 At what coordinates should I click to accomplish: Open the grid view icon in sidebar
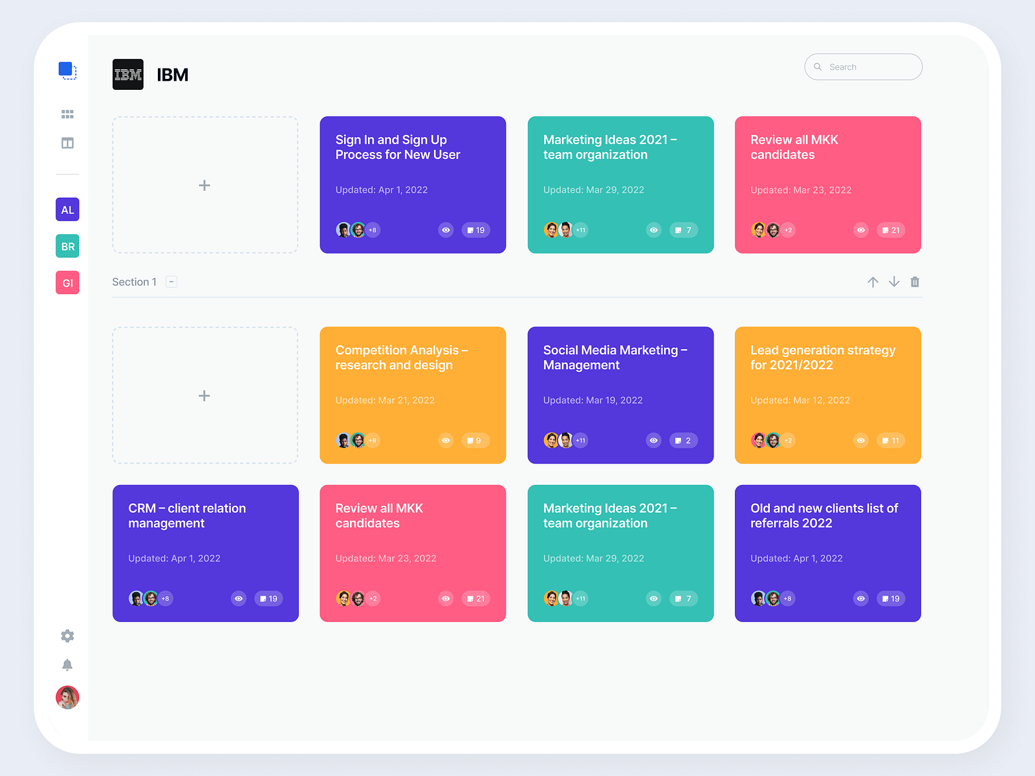67,114
